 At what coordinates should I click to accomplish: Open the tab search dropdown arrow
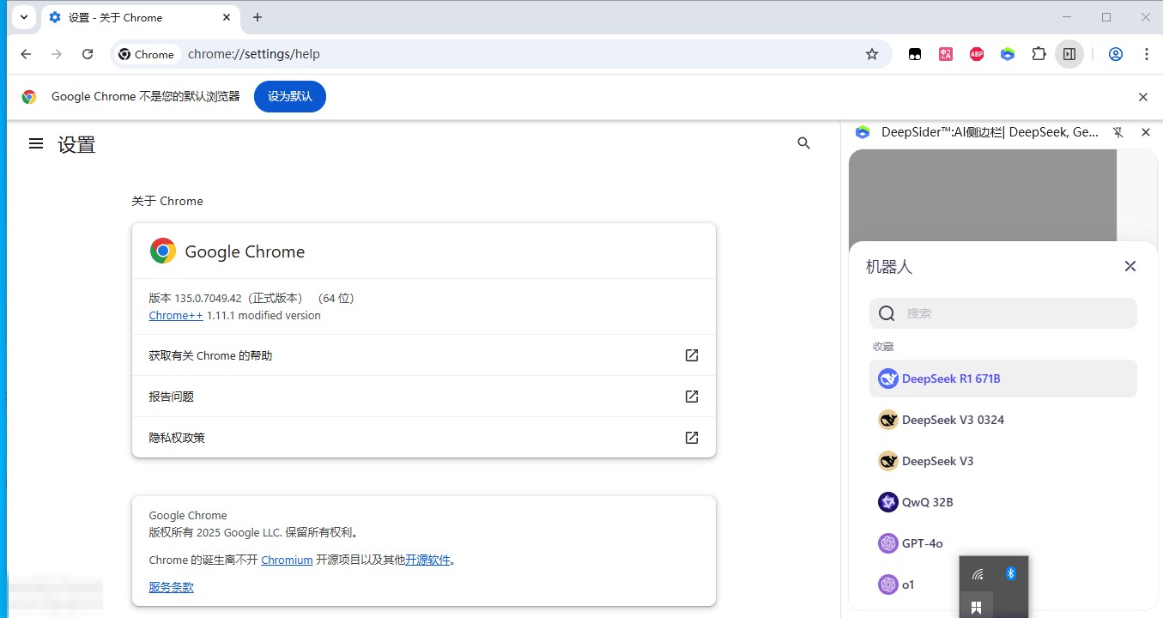click(24, 17)
